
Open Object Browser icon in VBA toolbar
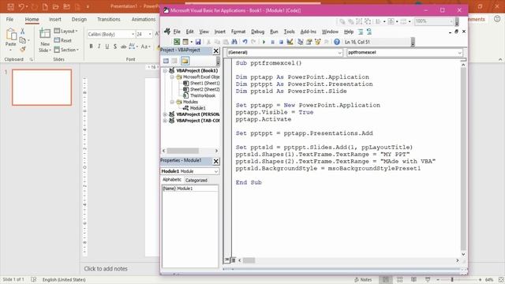(317, 42)
